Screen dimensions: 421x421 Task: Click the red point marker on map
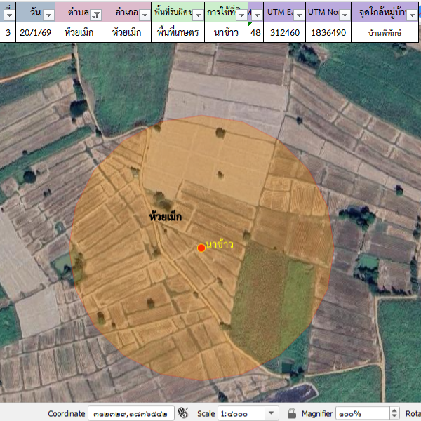pyautogui.click(x=201, y=248)
